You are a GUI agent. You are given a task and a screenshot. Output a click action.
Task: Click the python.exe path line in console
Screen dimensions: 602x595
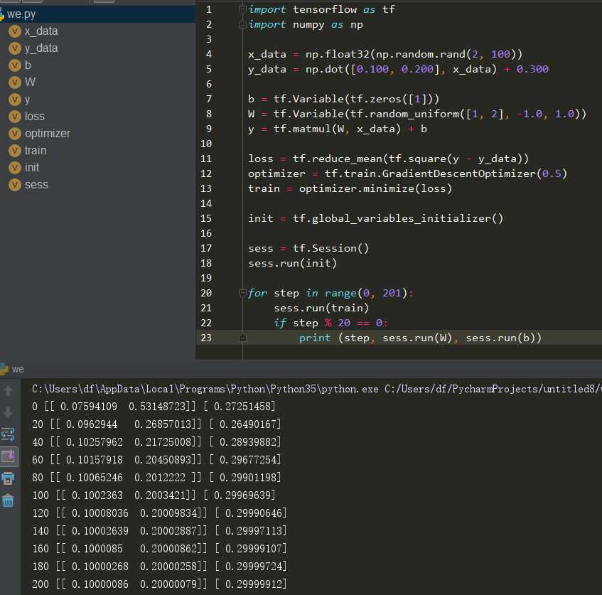(317, 389)
